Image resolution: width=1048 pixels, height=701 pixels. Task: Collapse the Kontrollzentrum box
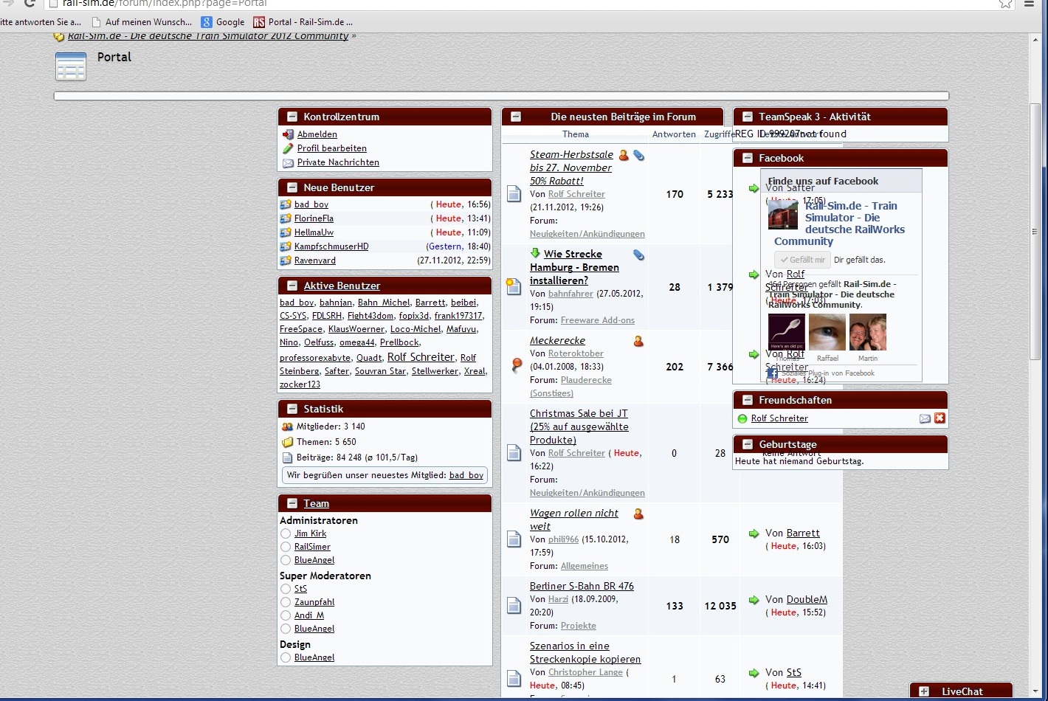tap(292, 117)
